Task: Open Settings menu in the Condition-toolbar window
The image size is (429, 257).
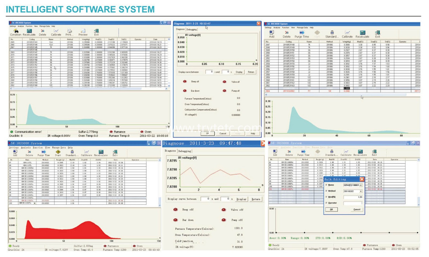Action: pyautogui.click(x=13, y=26)
